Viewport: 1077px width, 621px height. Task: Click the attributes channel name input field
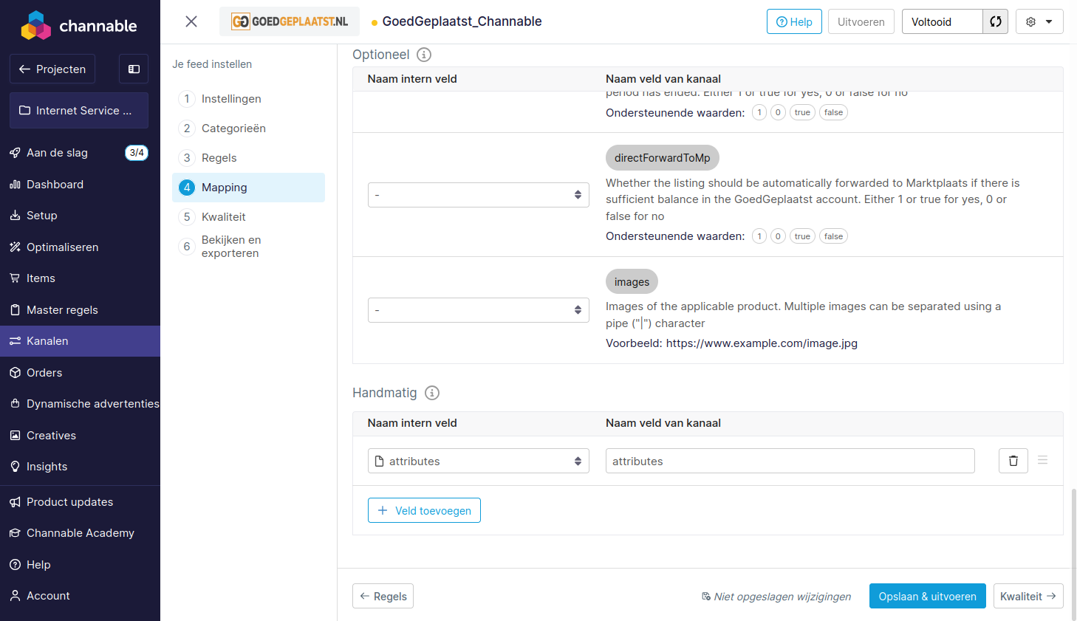coord(789,461)
